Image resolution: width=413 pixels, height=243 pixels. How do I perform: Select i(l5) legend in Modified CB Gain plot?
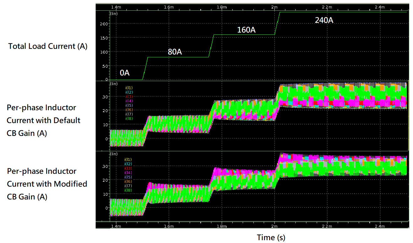(x=128, y=177)
